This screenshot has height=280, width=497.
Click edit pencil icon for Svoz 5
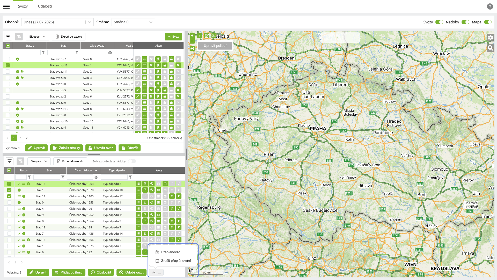point(138,90)
